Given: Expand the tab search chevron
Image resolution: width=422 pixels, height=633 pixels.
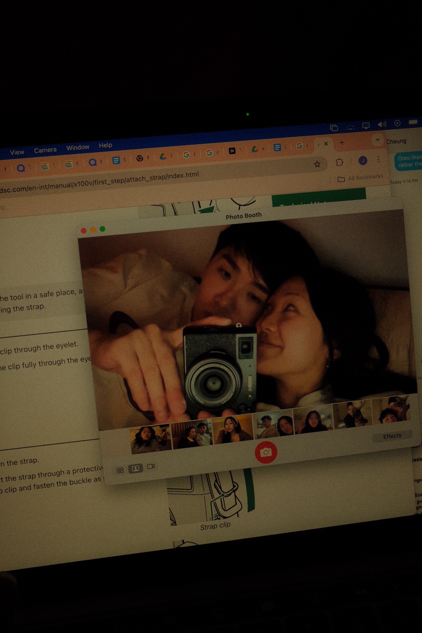Looking at the screenshot, I should [x=377, y=140].
